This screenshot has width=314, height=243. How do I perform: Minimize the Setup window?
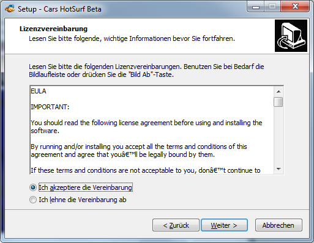pos(256,7)
